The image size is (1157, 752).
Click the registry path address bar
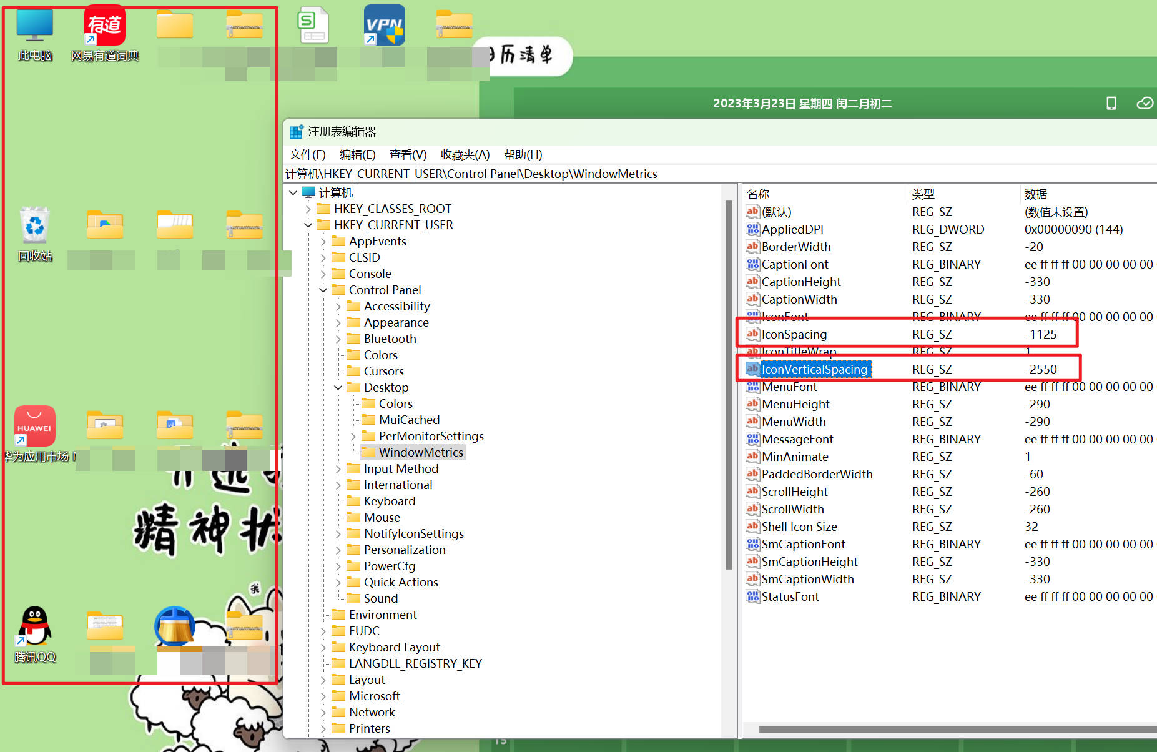click(719, 174)
